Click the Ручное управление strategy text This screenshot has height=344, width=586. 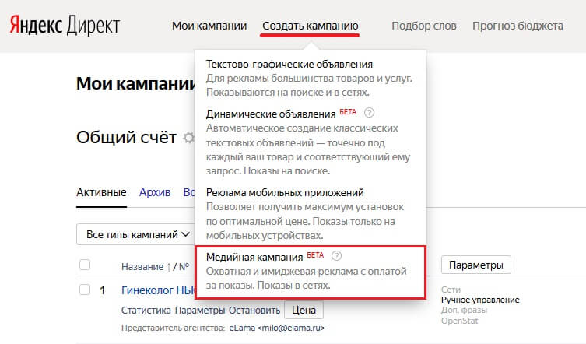(x=480, y=300)
